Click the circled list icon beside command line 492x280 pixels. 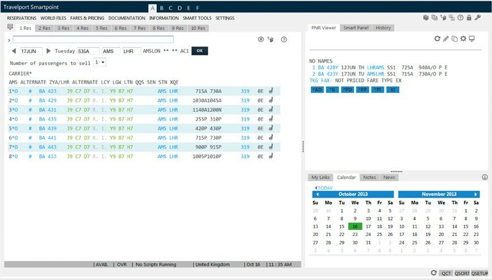261,40
